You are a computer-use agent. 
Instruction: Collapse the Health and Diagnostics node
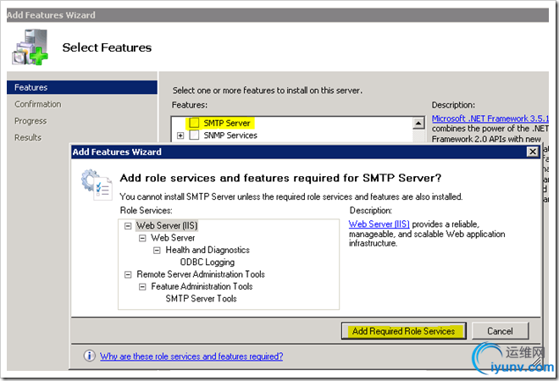(x=157, y=250)
